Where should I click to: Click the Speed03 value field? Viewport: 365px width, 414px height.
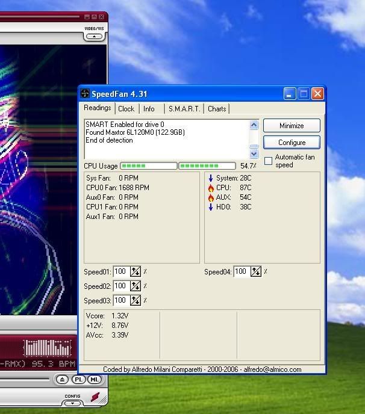click(x=122, y=300)
